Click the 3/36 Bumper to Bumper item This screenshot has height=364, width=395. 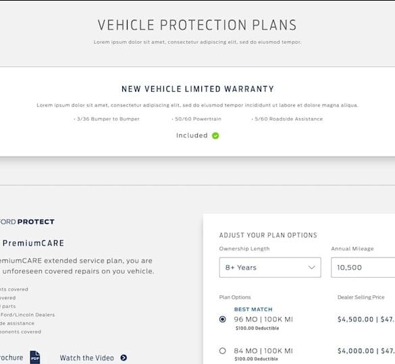[107, 119]
